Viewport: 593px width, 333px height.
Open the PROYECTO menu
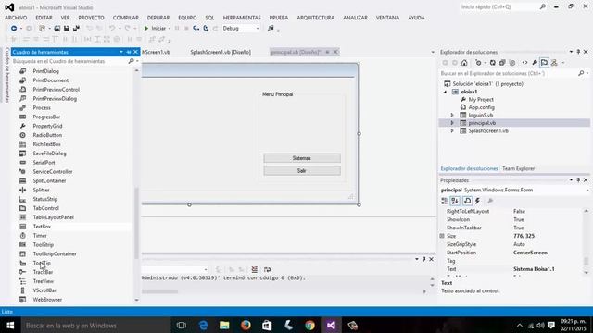pyautogui.click(x=91, y=18)
